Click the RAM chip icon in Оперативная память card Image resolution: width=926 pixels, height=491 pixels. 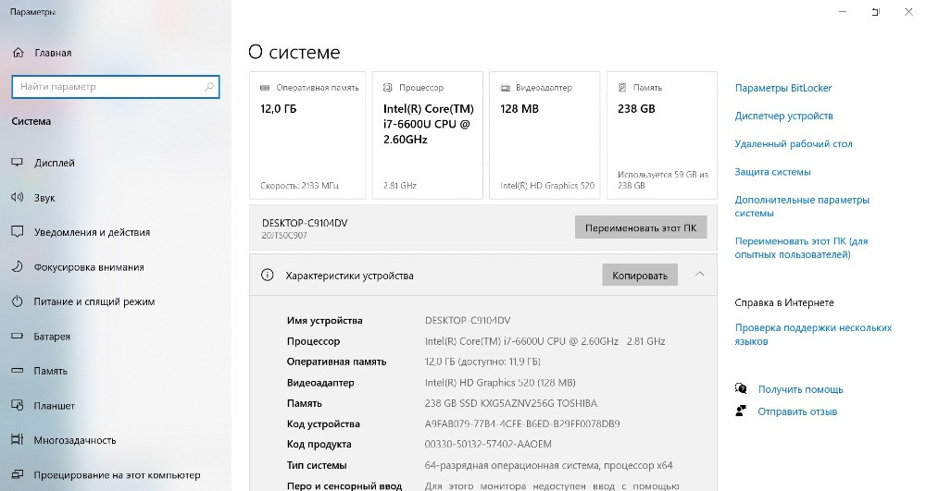pyautogui.click(x=265, y=88)
